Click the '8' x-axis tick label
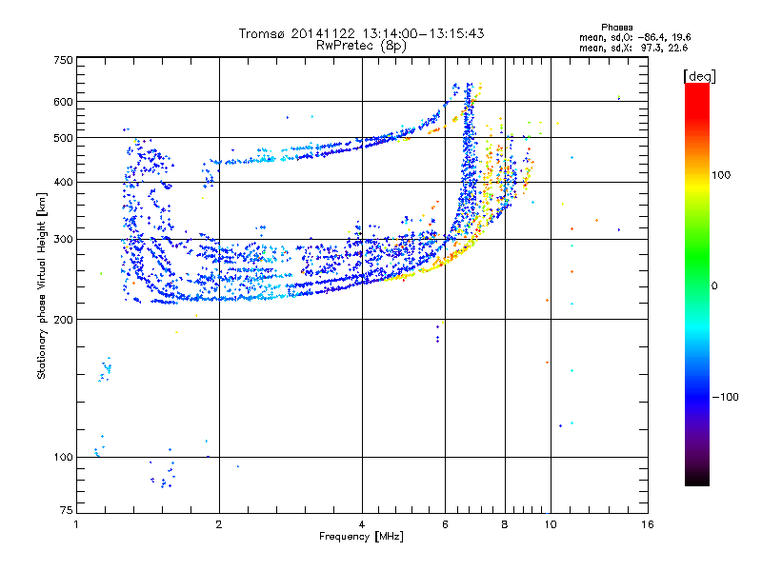 [x=505, y=524]
